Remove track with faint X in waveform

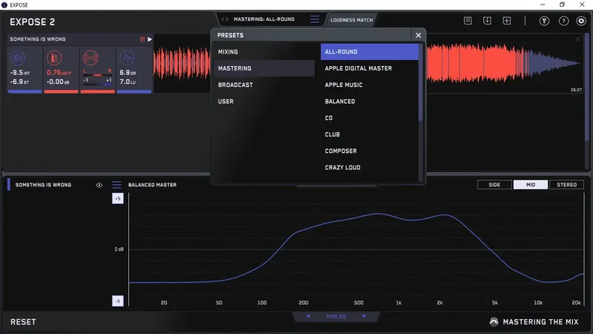click(577, 39)
